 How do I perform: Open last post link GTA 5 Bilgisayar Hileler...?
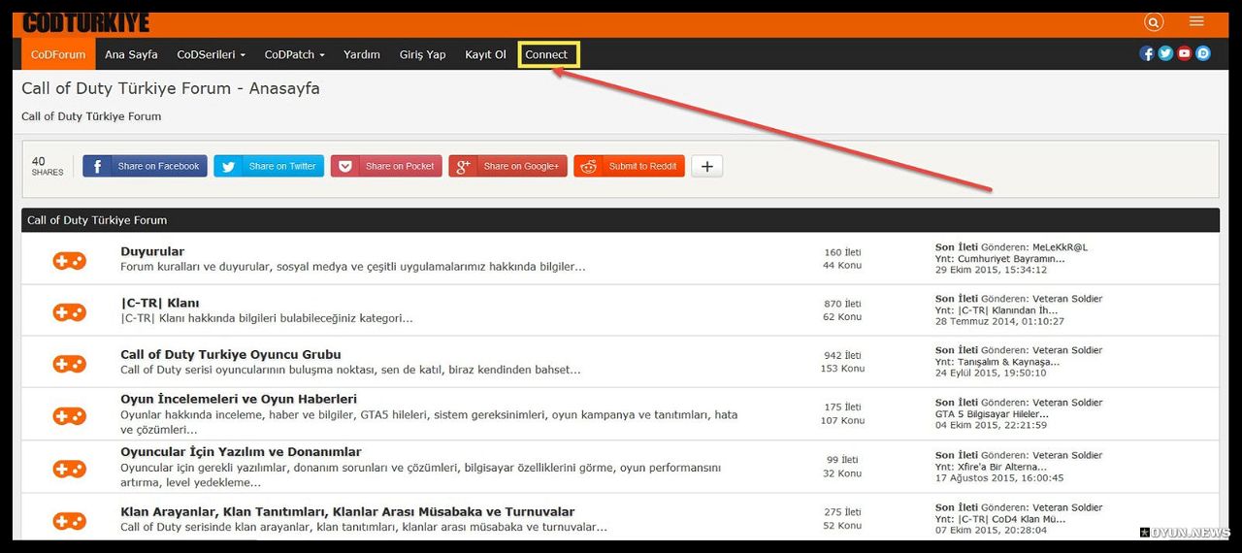(x=992, y=413)
